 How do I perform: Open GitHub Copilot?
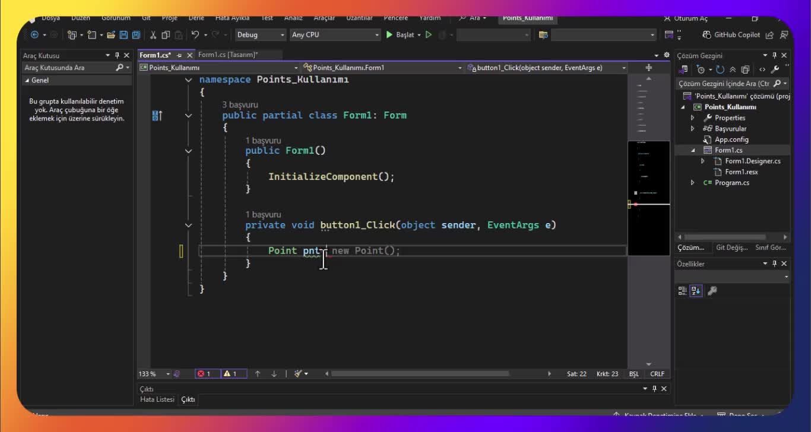point(731,35)
